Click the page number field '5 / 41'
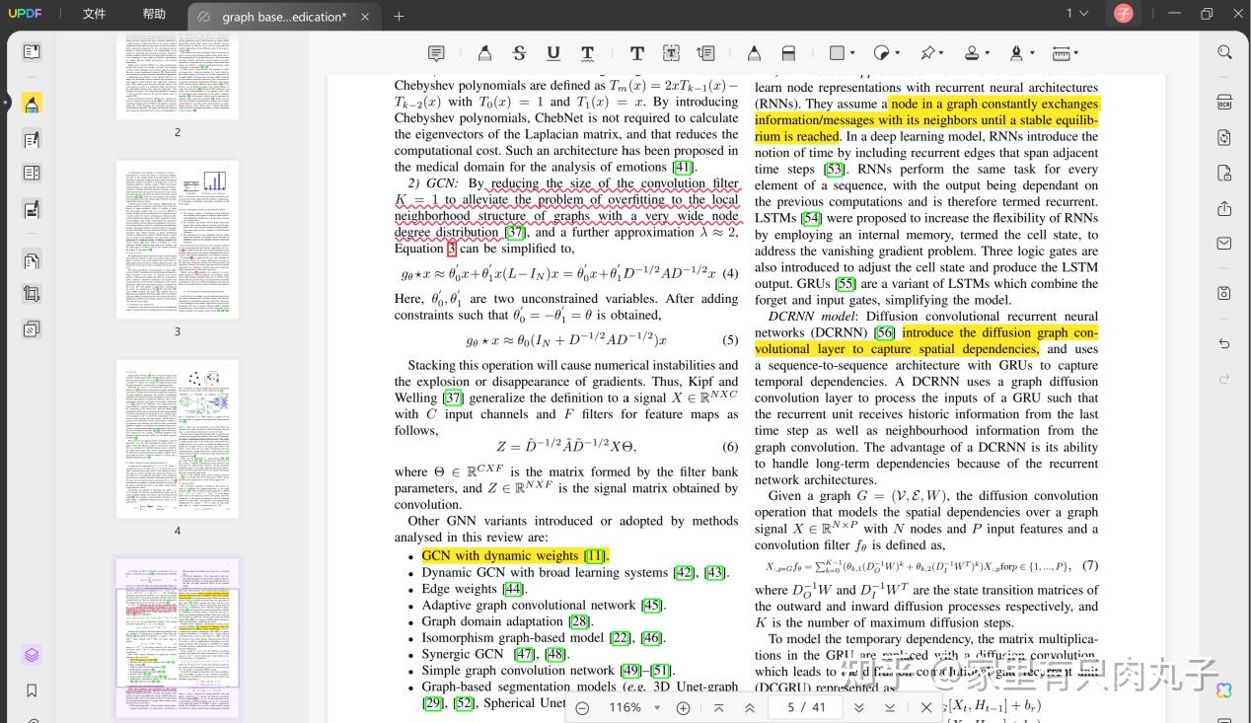The width and height of the screenshot is (1251, 723). tap(805, 707)
